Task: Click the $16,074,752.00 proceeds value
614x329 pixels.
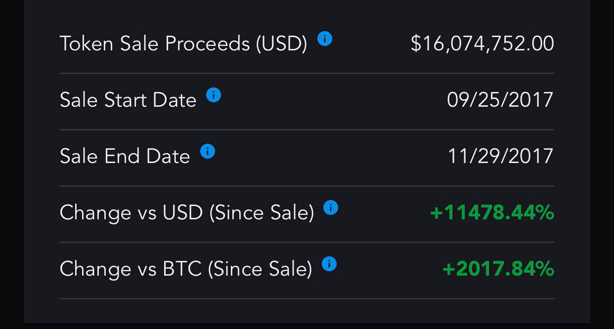Action: click(x=482, y=43)
